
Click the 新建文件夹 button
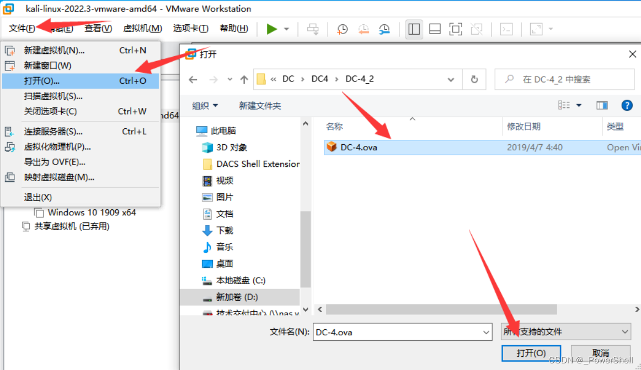click(260, 106)
